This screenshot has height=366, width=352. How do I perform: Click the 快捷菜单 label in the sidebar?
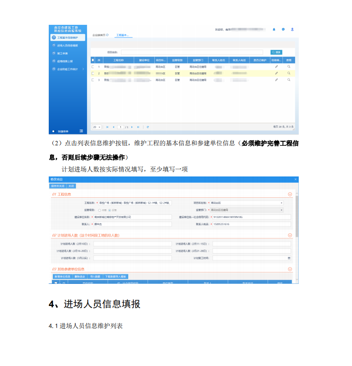63,131
